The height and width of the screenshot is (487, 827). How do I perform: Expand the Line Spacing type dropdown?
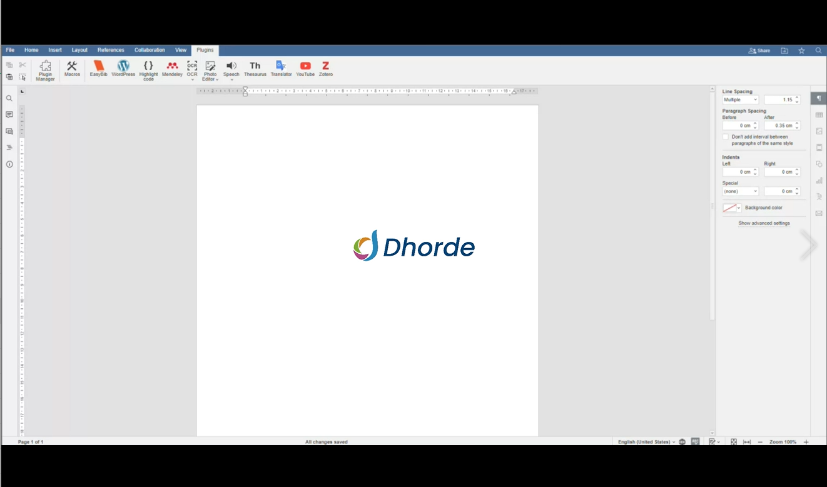(x=740, y=100)
